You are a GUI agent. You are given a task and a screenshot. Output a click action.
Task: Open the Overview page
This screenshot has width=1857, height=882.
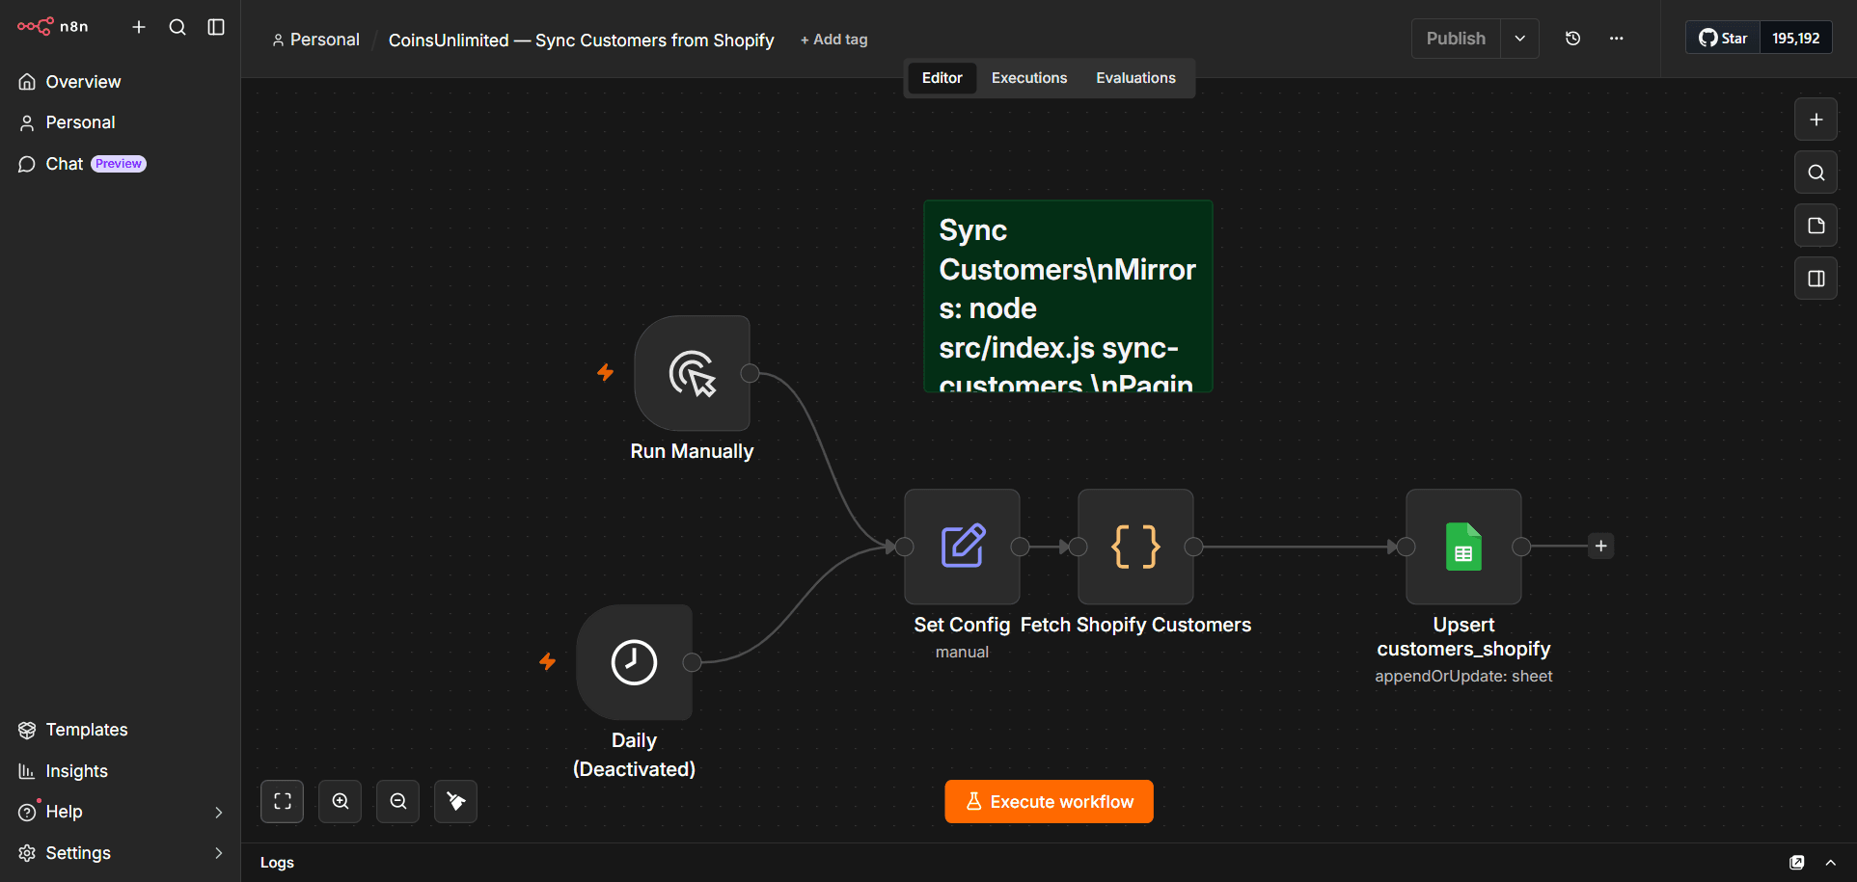point(120,82)
